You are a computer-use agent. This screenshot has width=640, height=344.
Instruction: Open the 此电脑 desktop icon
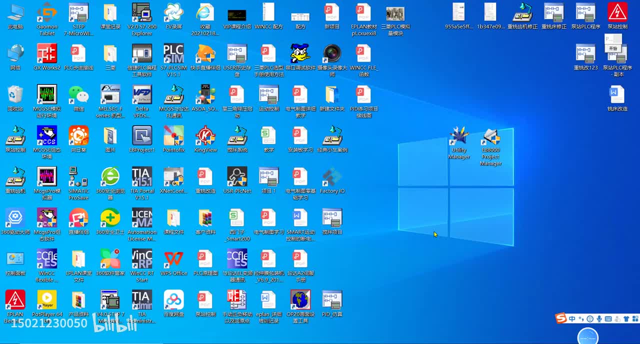[x=15, y=16]
